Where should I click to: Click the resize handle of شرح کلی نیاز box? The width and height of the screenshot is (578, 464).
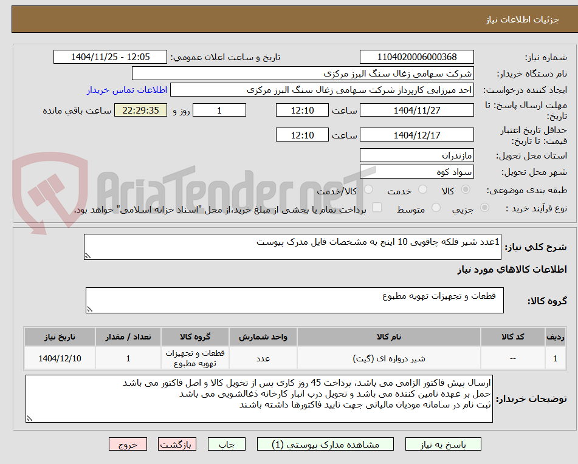[x=88, y=256]
